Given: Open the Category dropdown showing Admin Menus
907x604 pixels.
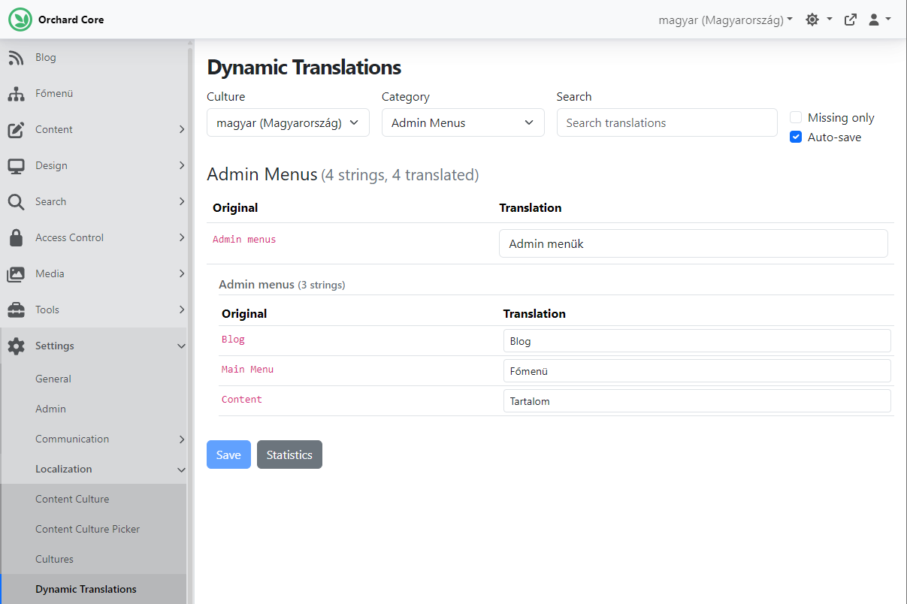Looking at the screenshot, I should (463, 122).
